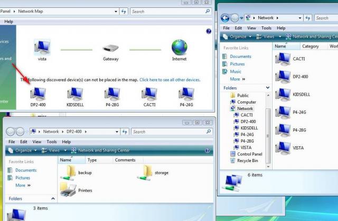The height and width of the screenshot is (221, 338).
Task: Open the DP2-400 window address bar dropdown
Action: coord(117,132)
